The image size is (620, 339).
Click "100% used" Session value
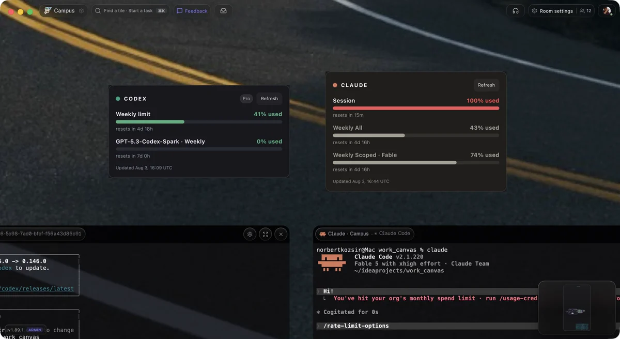click(x=483, y=101)
